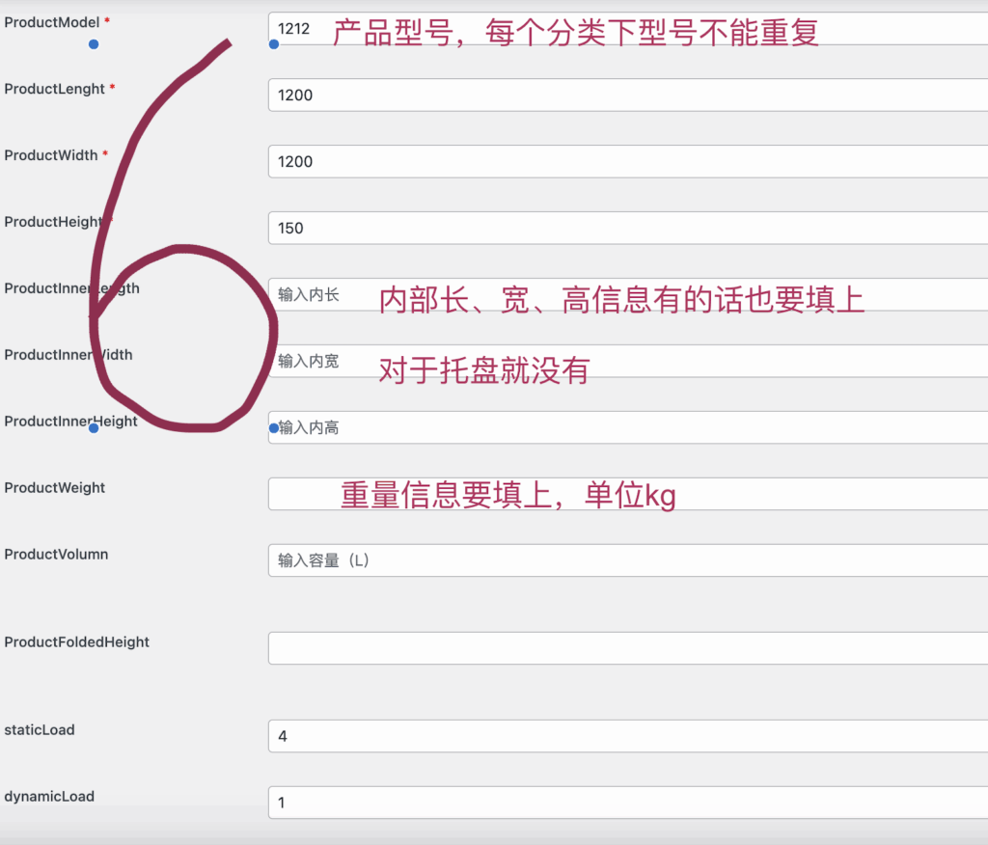
Task: Click the ProductInnerWidth input with placeholder 输入内宽
Action: coord(627,361)
